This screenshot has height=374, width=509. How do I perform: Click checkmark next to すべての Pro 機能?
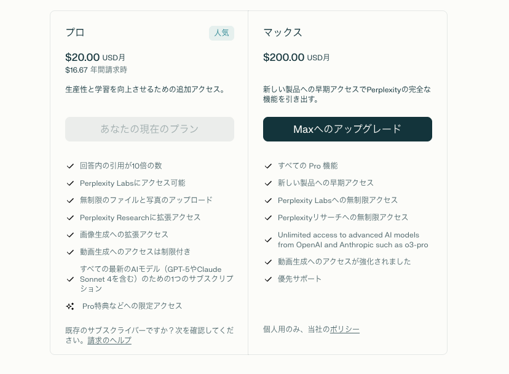(x=268, y=166)
